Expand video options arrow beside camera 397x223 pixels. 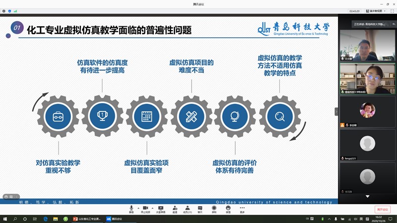151,207
